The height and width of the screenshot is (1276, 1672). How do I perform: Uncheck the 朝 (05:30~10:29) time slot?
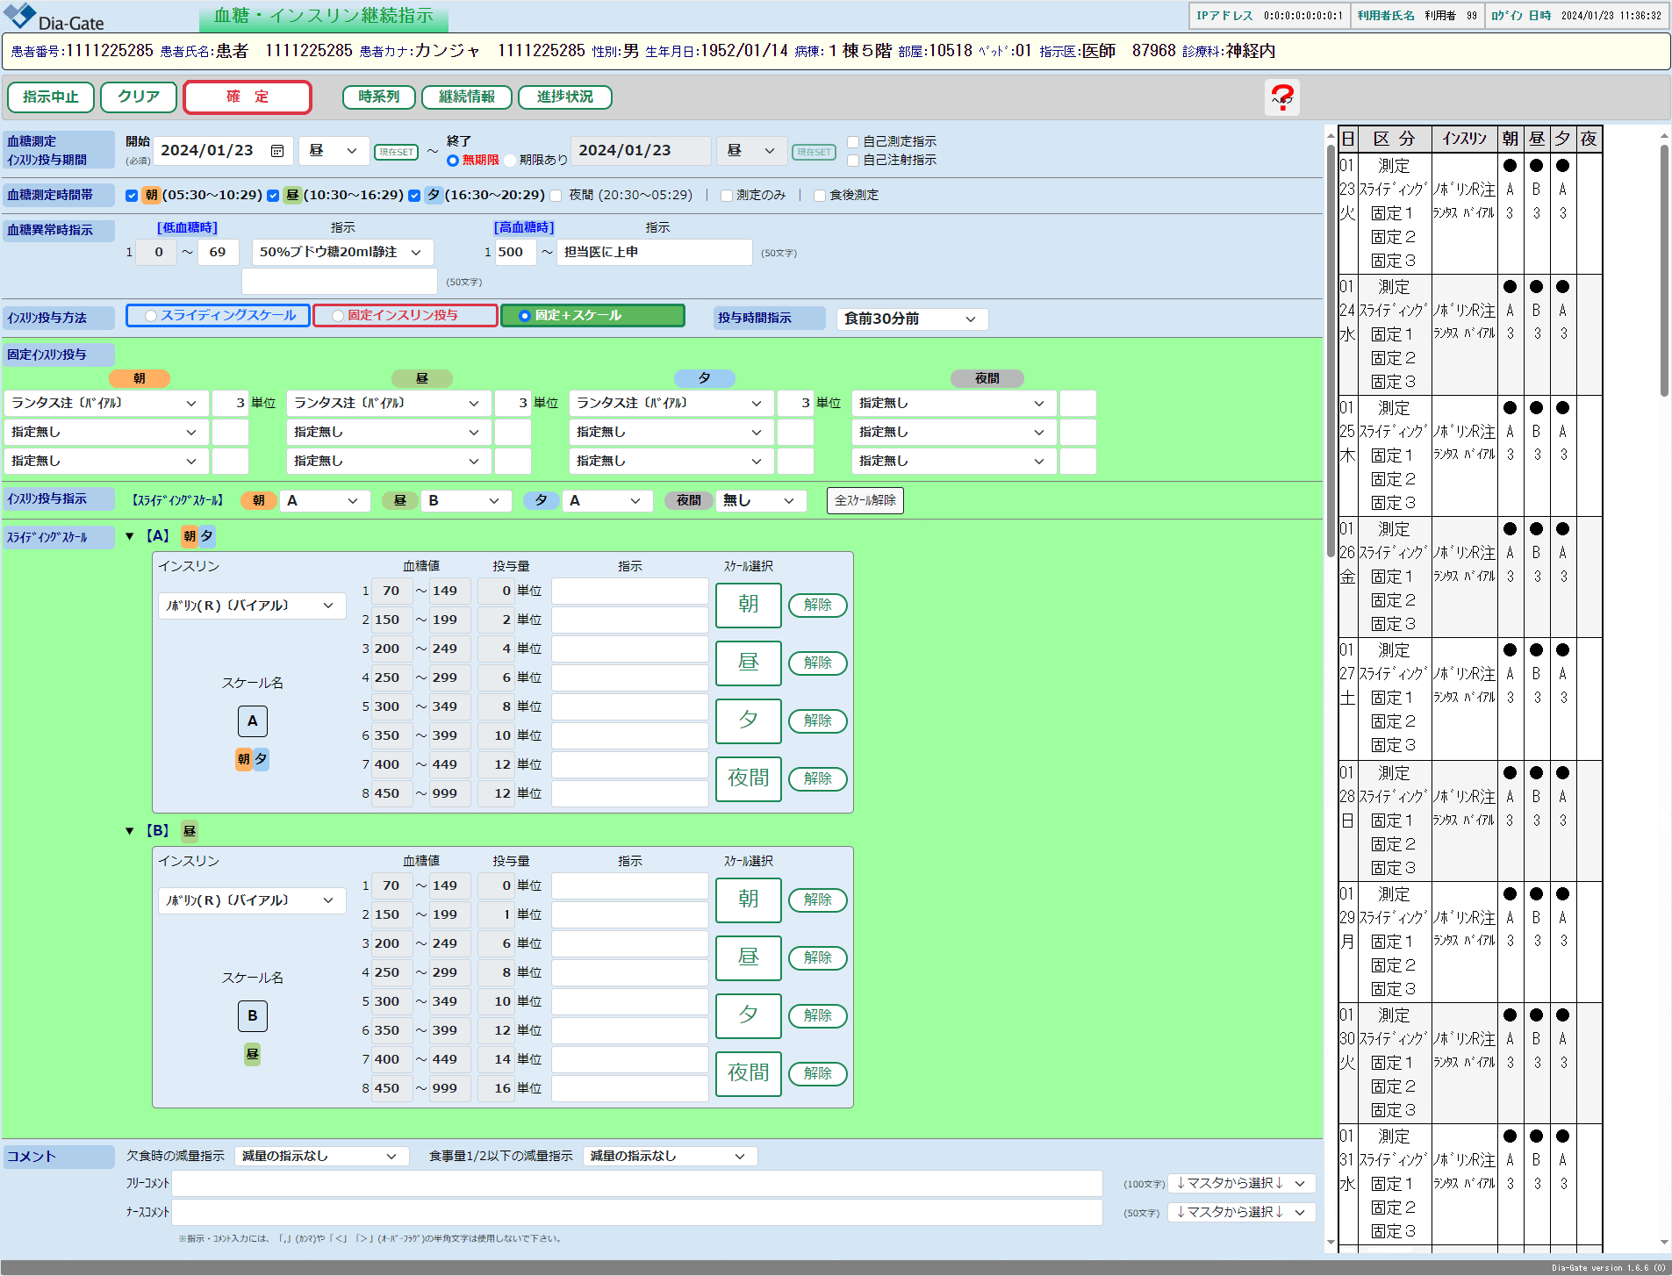[x=132, y=196]
